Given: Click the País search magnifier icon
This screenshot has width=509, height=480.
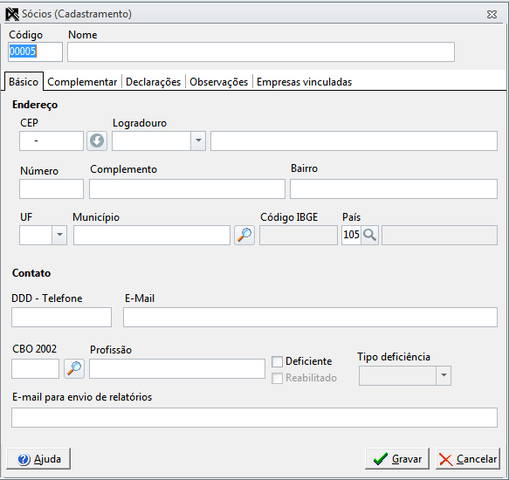Looking at the screenshot, I should tap(369, 235).
